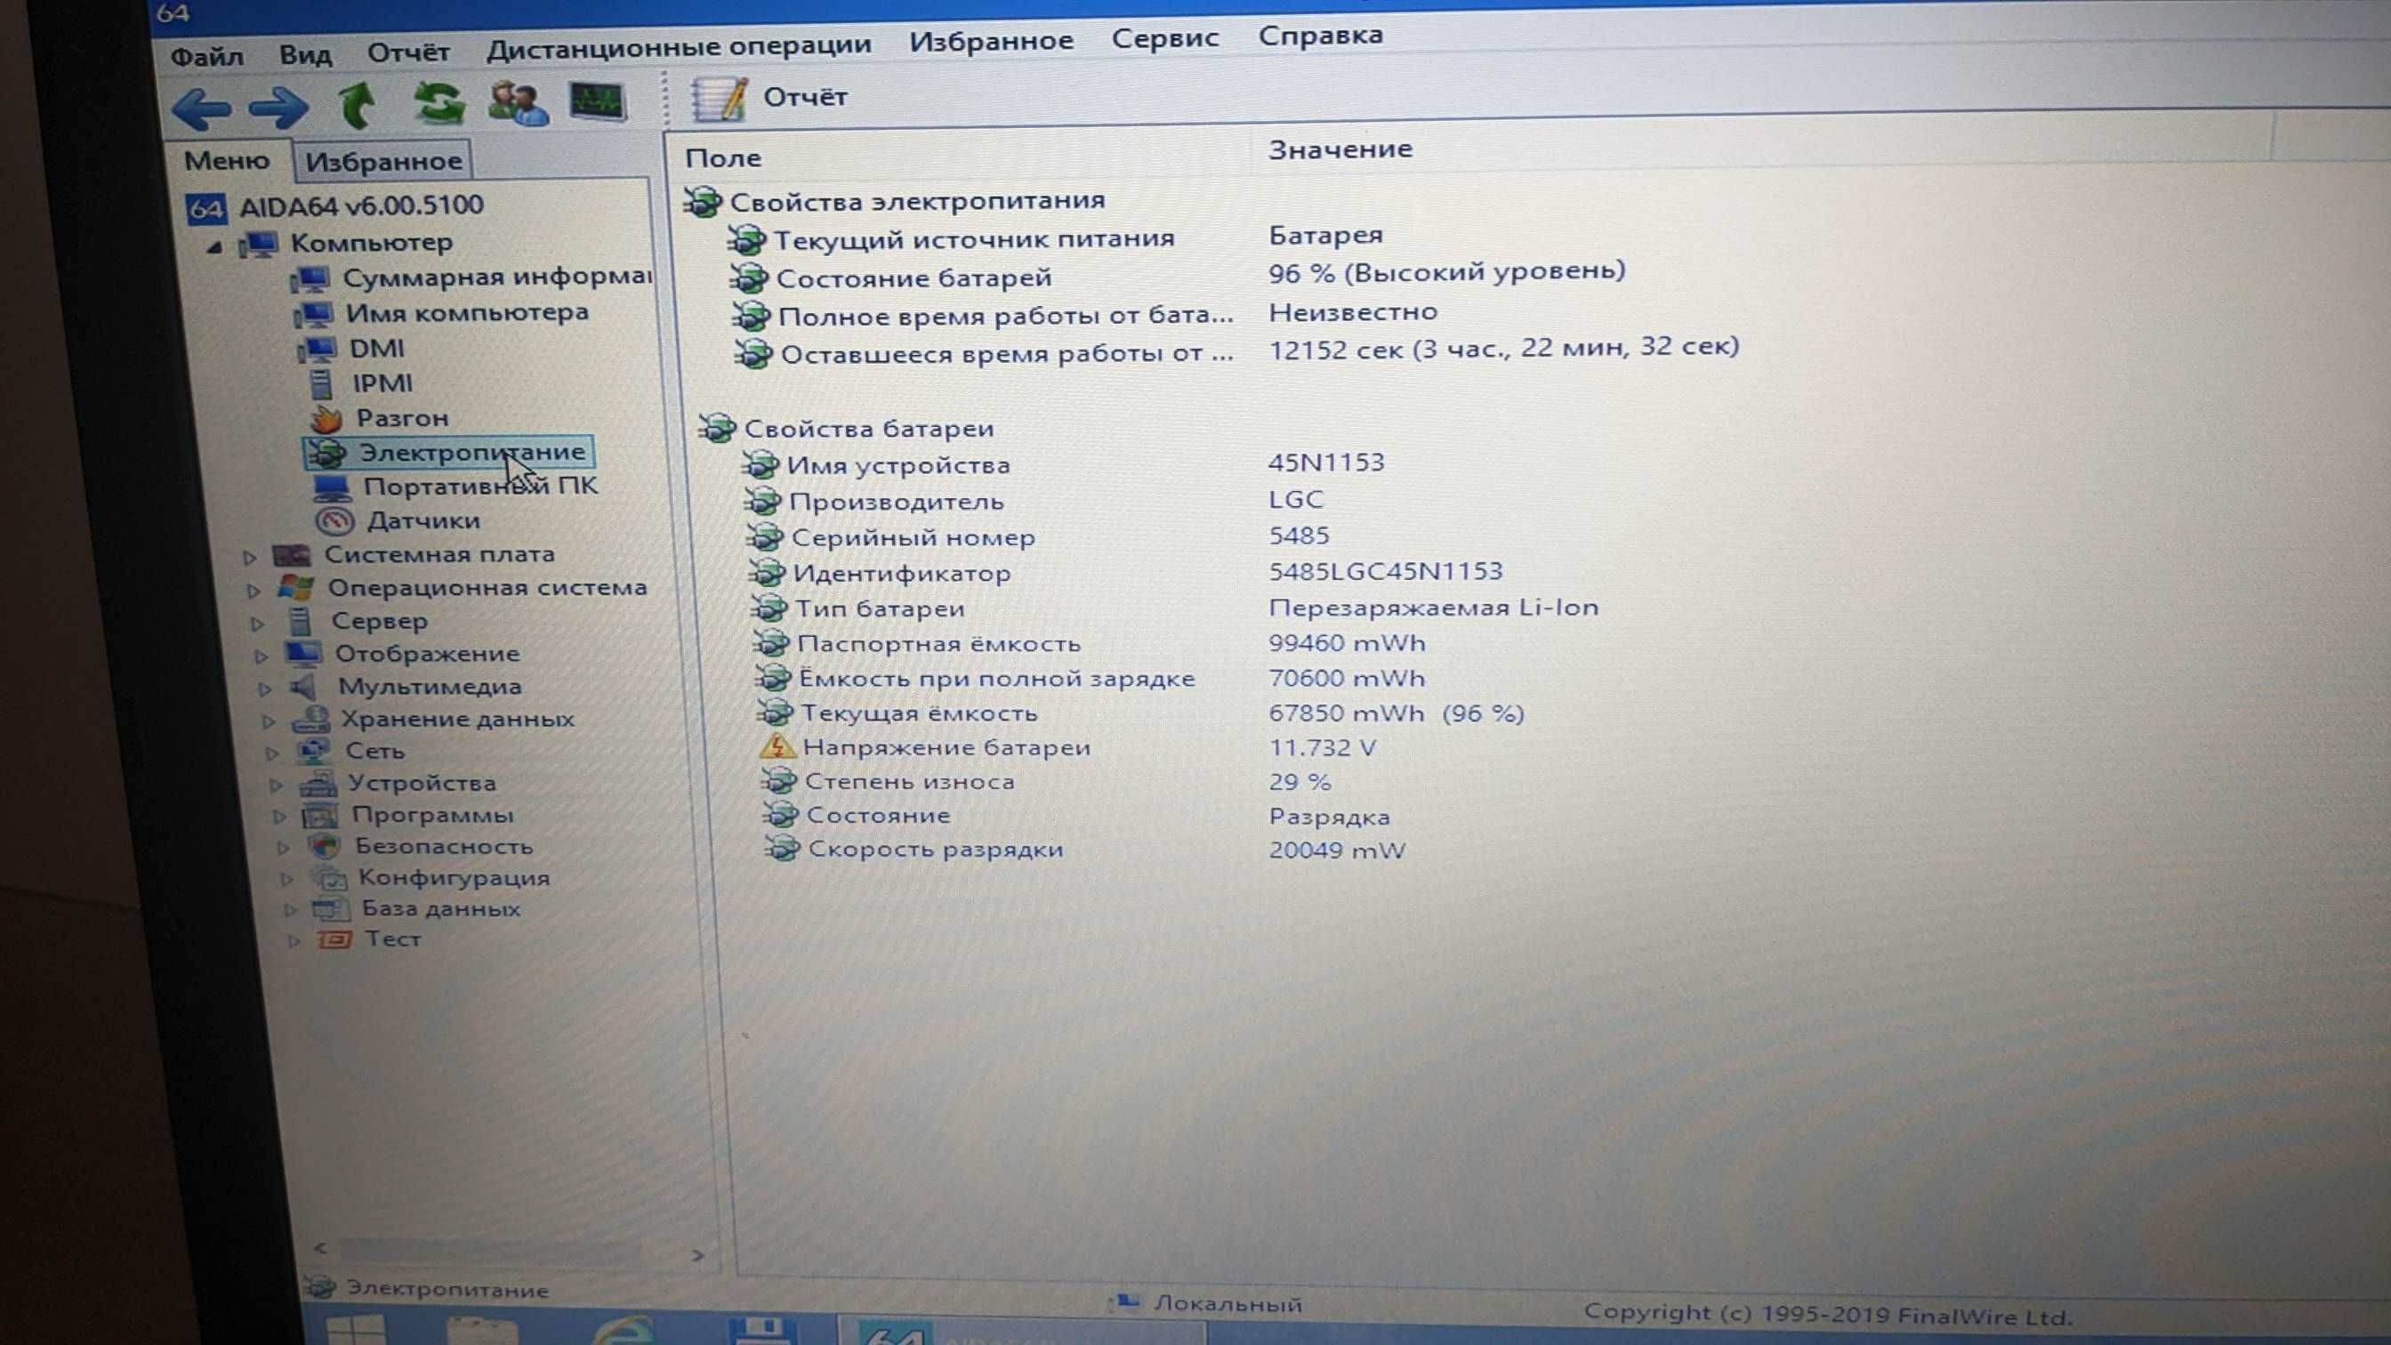Switch to the Меню tab

(x=227, y=161)
